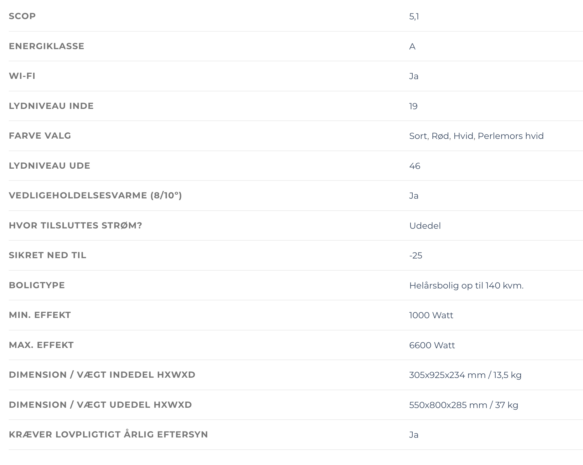Select the LYDNIVEAU INDE label
The width and height of the screenshot is (583, 465).
click(51, 106)
